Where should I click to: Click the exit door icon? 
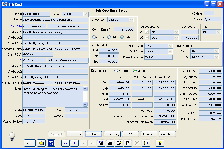tap(146, 143)
